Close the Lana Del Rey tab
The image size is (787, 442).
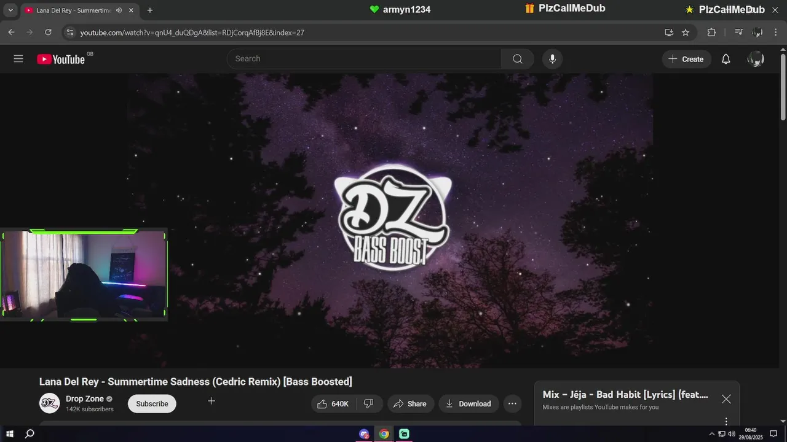(x=131, y=10)
